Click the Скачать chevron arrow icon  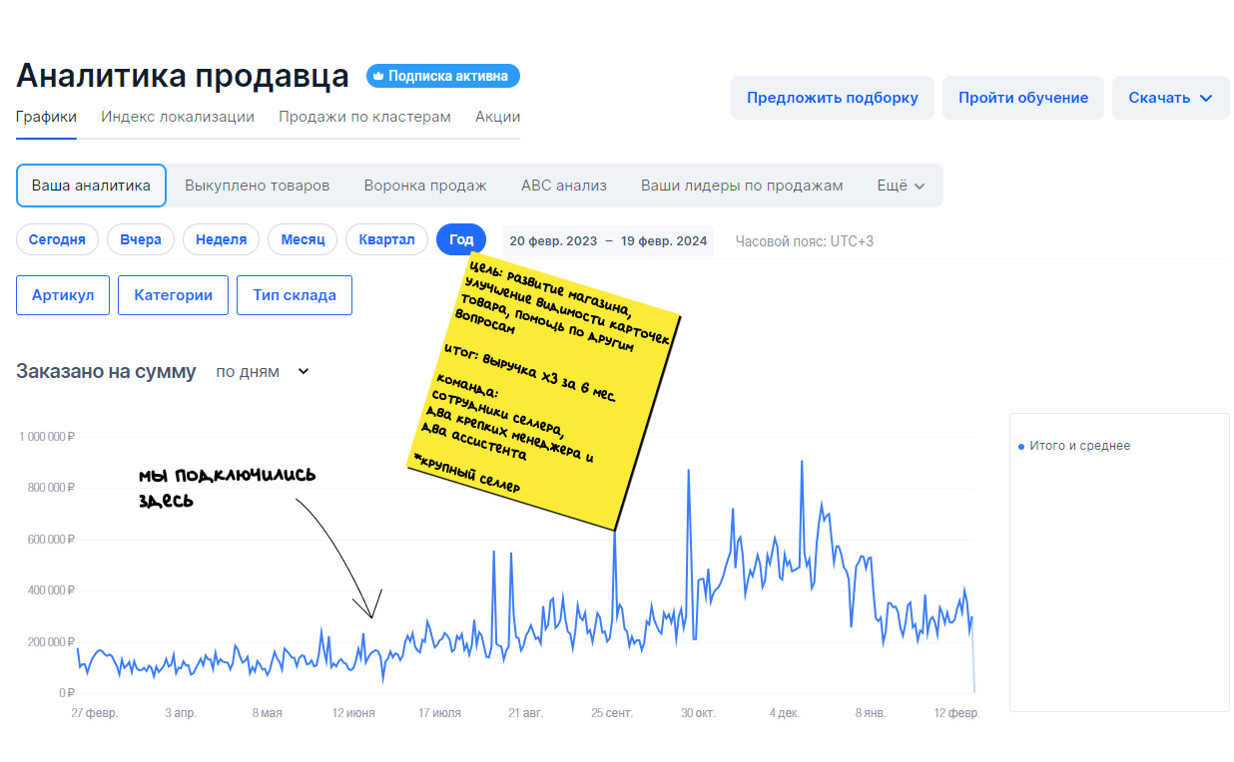[x=1205, y=98]
